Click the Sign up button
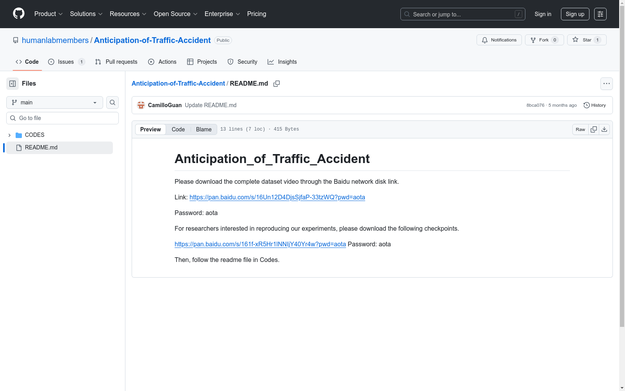This screenshot has width=625, height=391. (x=575, y=14)
